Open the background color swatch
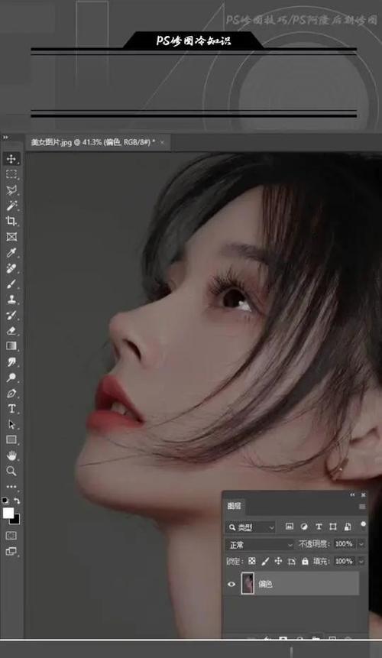 pyautogui.click(x=16, y=520)
